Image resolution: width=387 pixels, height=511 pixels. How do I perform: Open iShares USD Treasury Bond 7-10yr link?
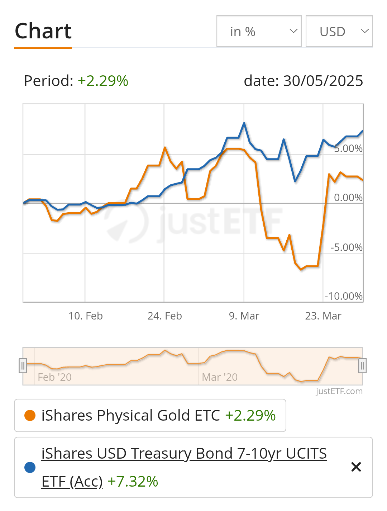point(184,454)
